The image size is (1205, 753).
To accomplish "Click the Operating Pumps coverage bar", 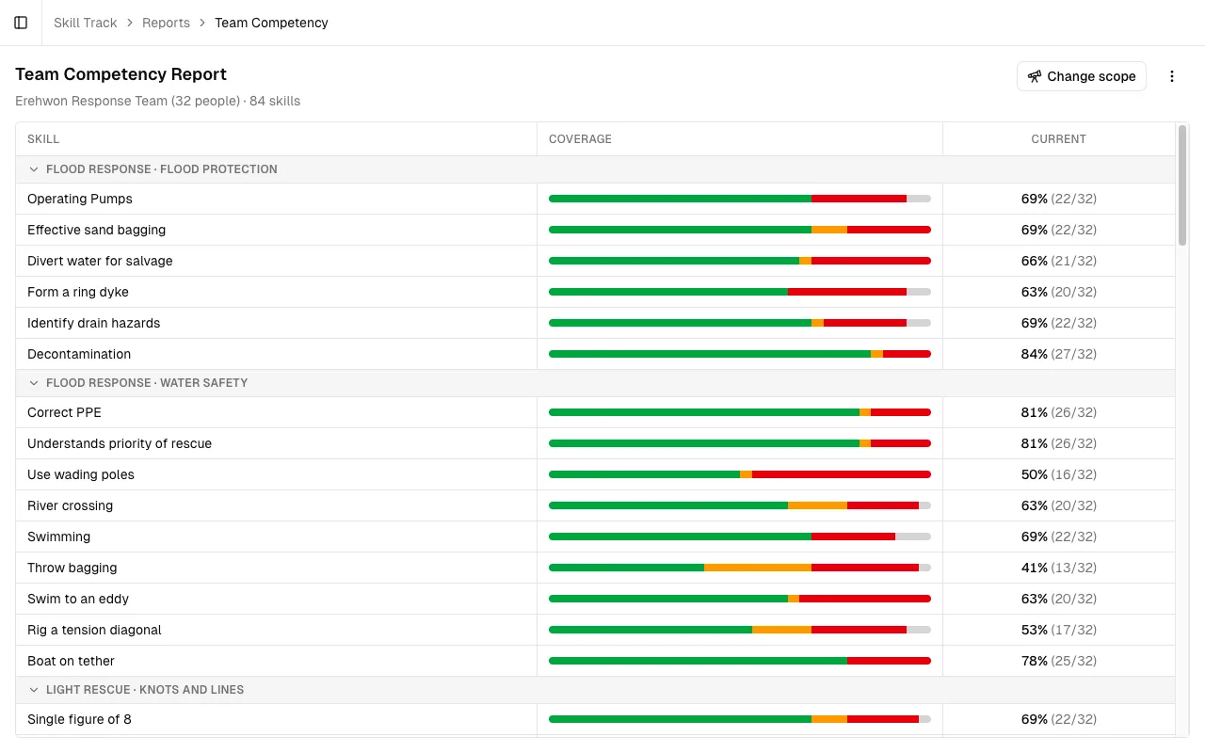I will click(x=740, y=199).
